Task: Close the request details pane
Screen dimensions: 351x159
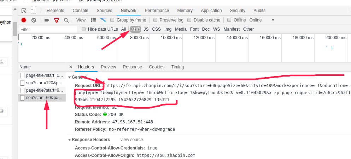Action: [x=71, y=67]
